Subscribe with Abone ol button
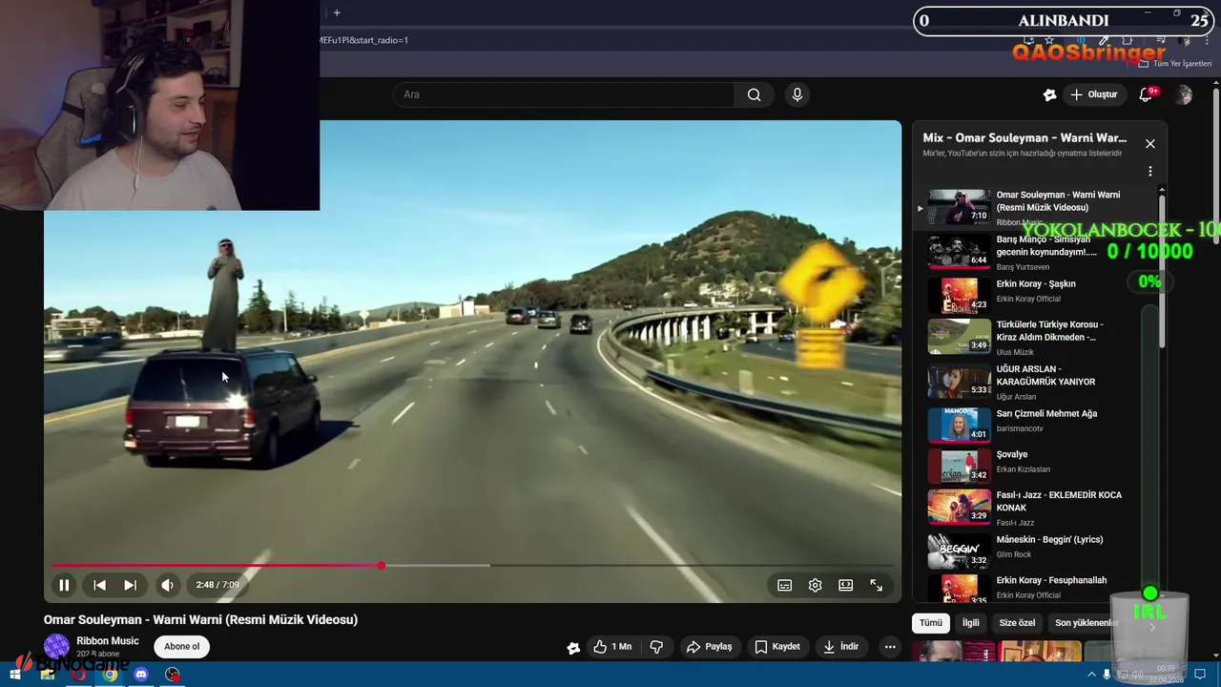Screen dimensions: 1221x687 point(181,646)
